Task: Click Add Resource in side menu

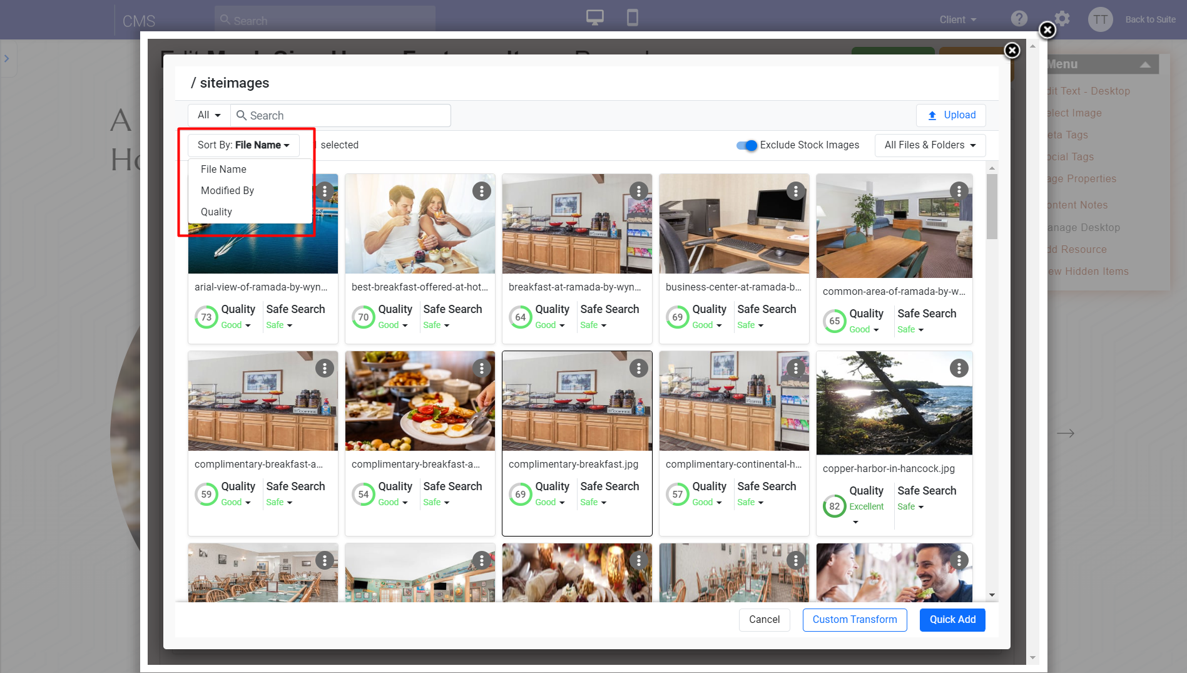Action: (1076, 249)
